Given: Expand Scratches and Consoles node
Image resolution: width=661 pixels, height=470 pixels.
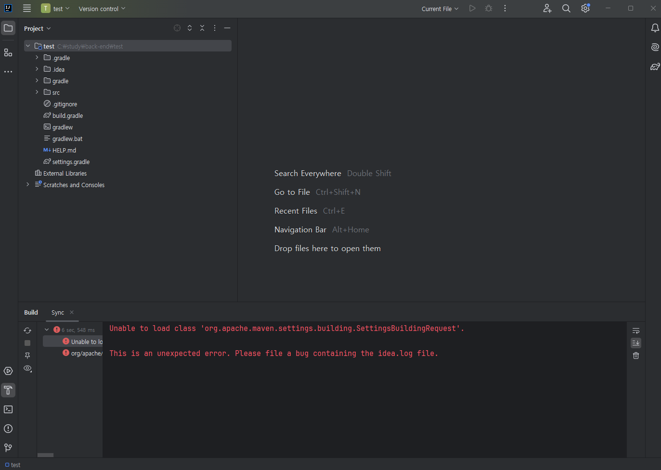Looking at the screenshot, I should click(x=28, y=185).
